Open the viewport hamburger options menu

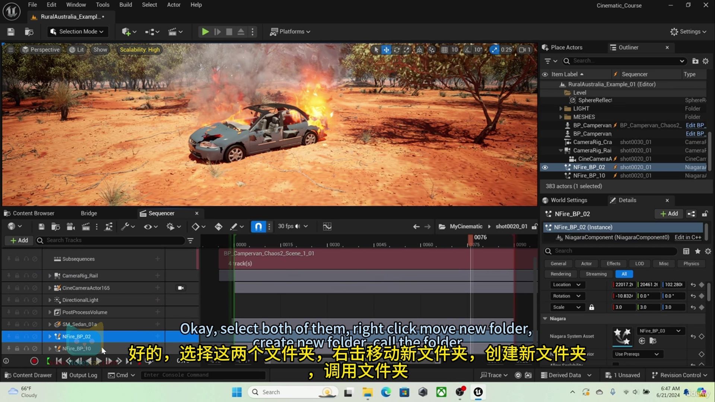pyautogui.click(x=11, y=50)
